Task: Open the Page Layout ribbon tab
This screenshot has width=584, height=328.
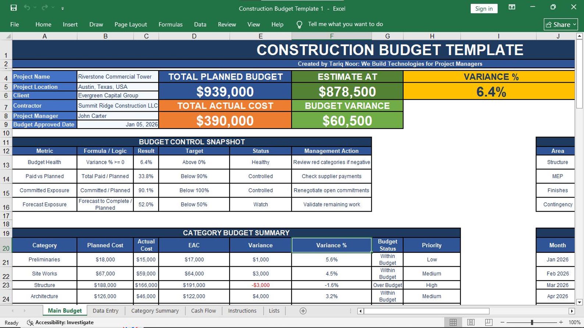Action: click(x=131, y=24)
